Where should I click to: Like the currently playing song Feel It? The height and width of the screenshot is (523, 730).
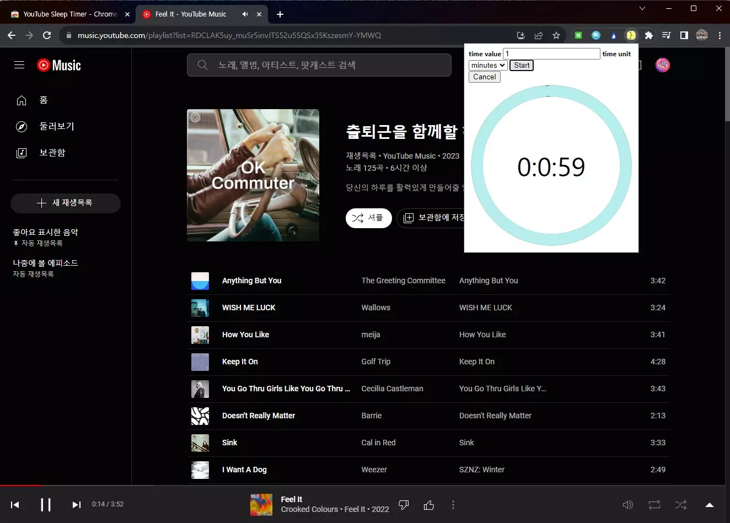(x=429, y=505)
